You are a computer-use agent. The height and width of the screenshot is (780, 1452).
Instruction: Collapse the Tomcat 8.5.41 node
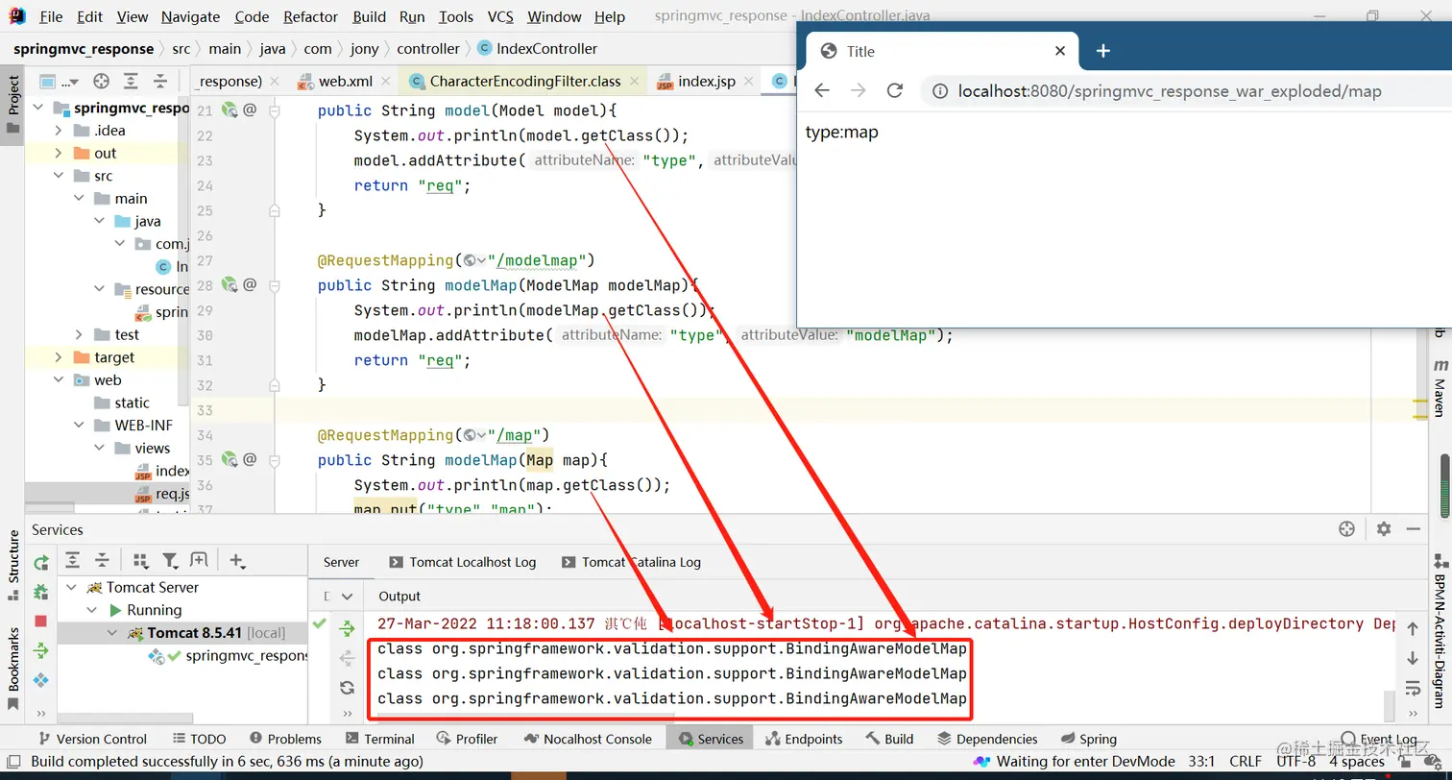111,633
